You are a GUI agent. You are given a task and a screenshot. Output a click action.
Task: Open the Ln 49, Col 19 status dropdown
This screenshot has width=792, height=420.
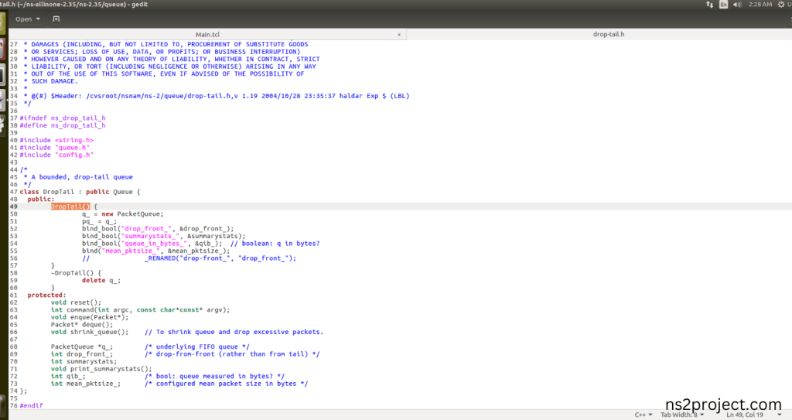[753, 415]
